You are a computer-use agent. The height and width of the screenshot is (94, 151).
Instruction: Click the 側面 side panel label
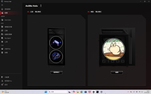pyautogui.click(x=92, y=12)
